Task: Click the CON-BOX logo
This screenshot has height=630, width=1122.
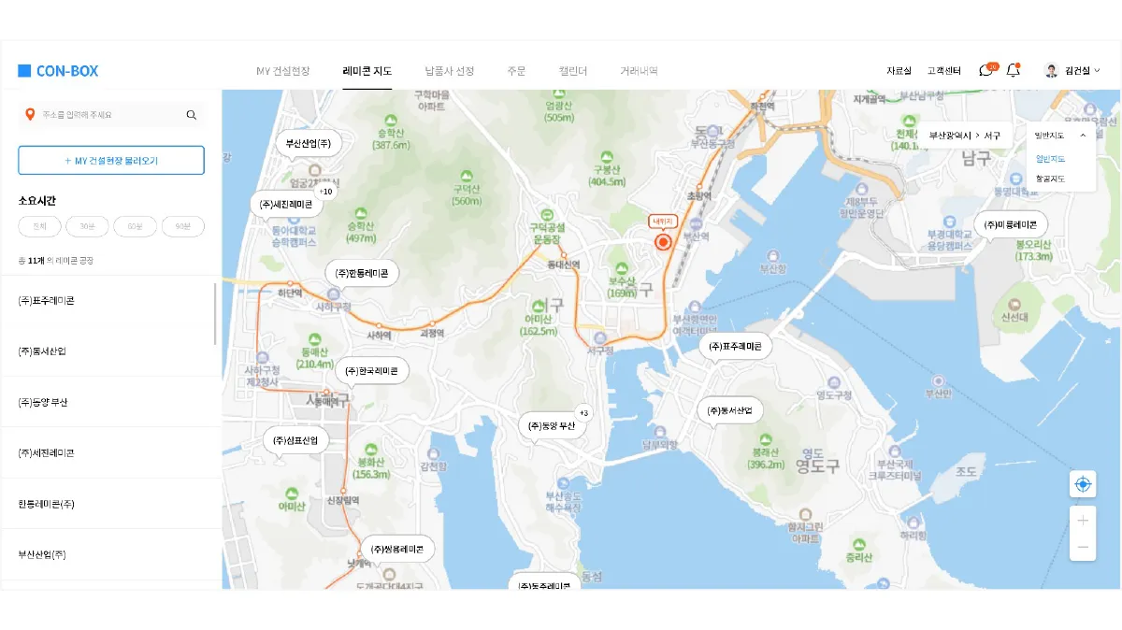Action: coord(58,71)
